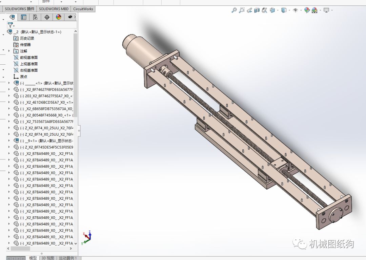The height and width of the screenshot is (260, 366).
Task: Activate the Section View tool
Action: tap(257, 10)
